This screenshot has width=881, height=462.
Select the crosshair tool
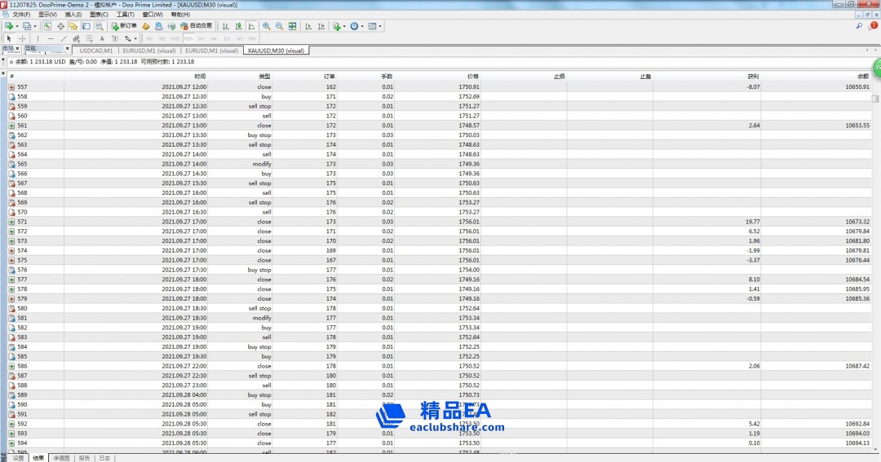click(22, 38)
